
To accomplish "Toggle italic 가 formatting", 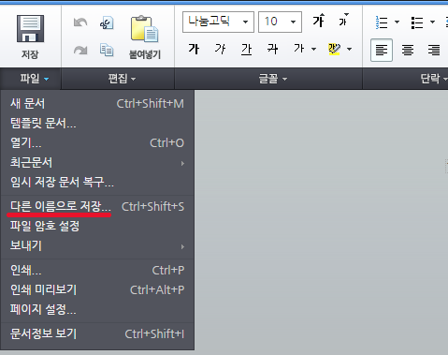I will tap(220, 49).
